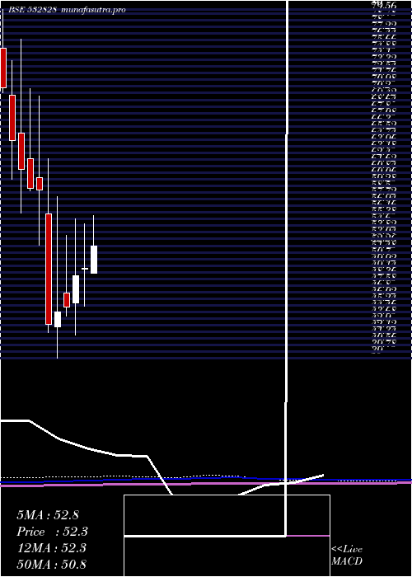
Task: Click the top price label 79.56
Action: [384, 5]
